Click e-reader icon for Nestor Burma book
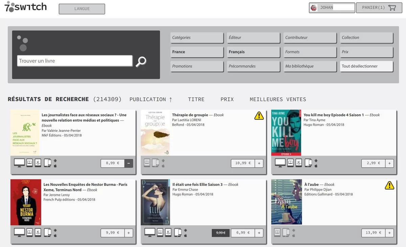The height and width of the screenshot is (247, 406). pos(29,232)
